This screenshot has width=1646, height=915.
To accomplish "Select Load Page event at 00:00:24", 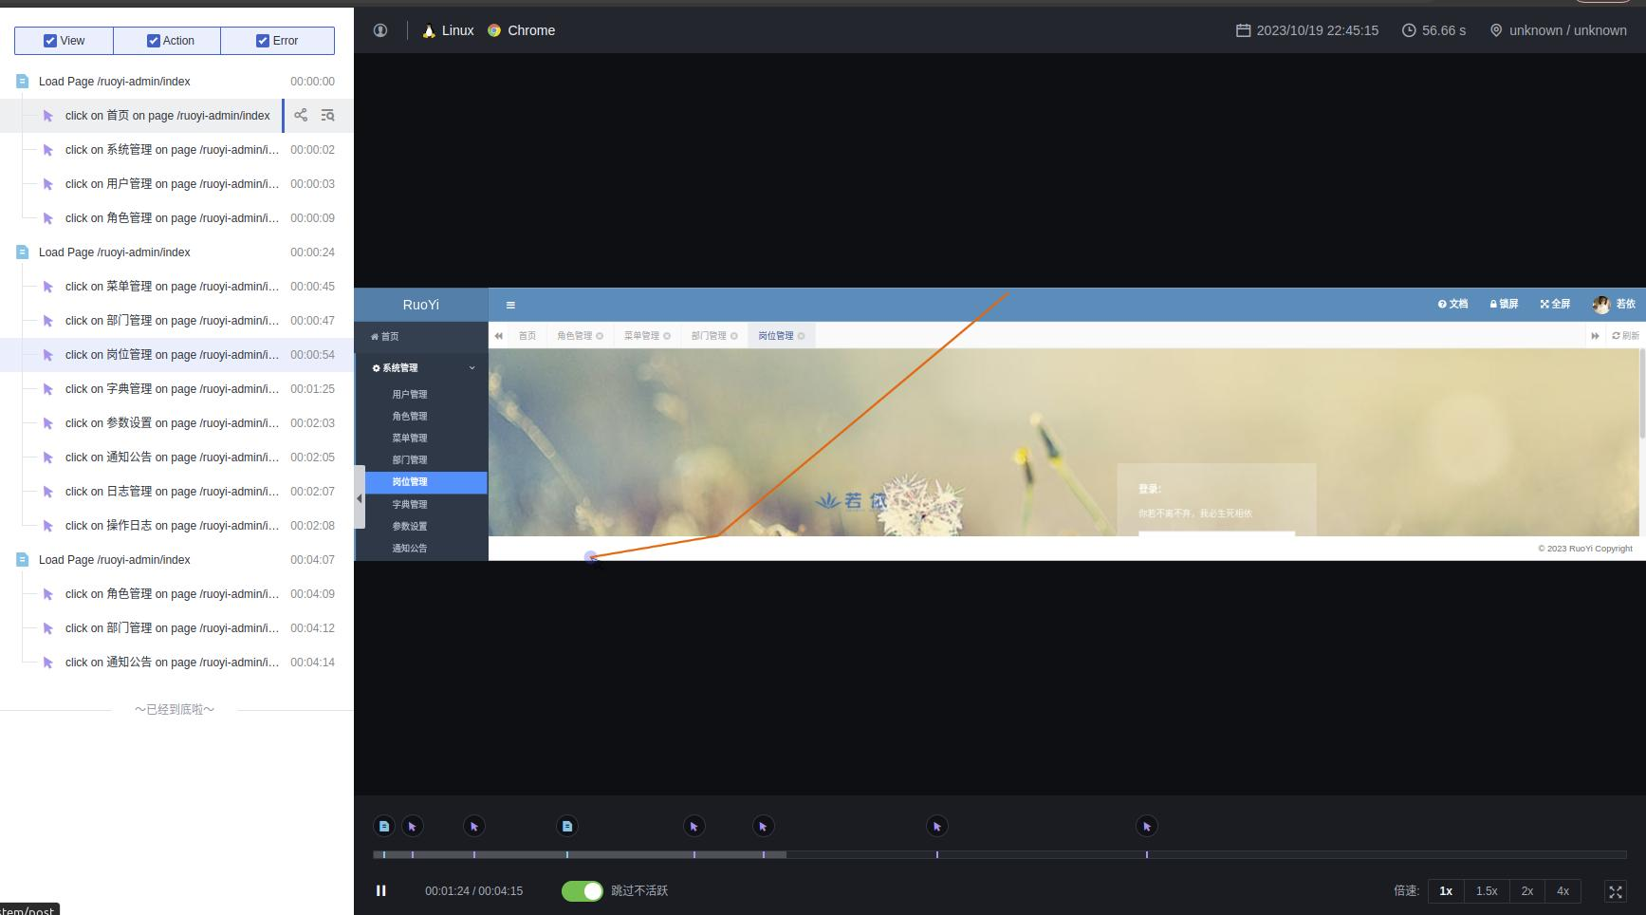I will pyautogui.click(x=176, y=252).
